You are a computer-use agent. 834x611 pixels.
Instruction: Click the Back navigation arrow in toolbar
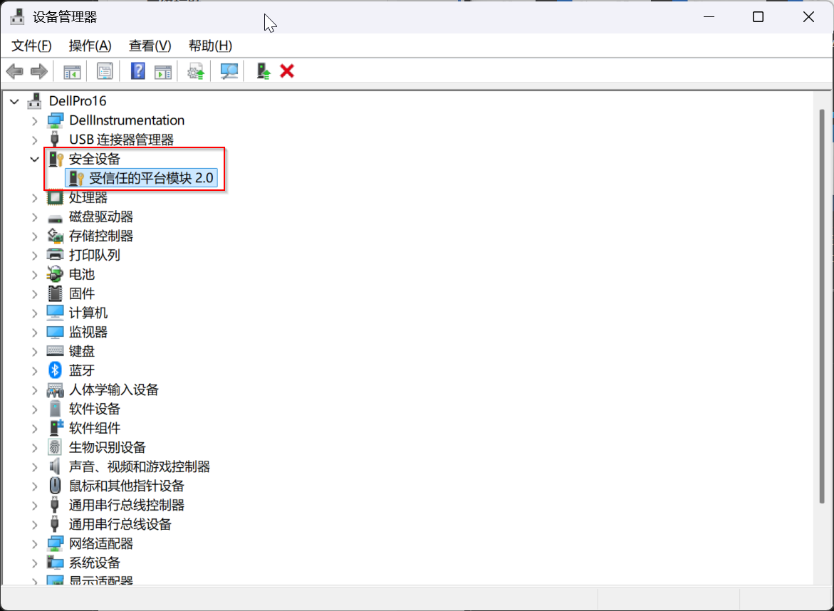14,70
